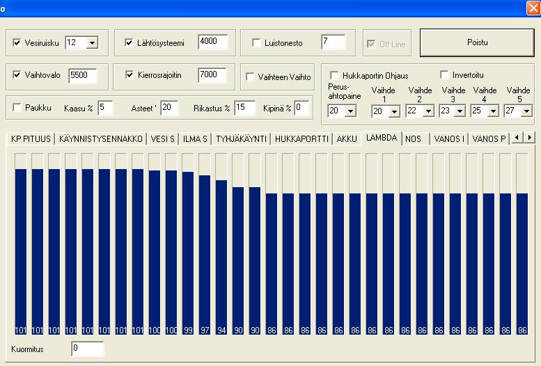Image resolution: width=541 pixels, height=366 pixels.
Task: Check the Paukku checkbox
Action: click(17, 107)
